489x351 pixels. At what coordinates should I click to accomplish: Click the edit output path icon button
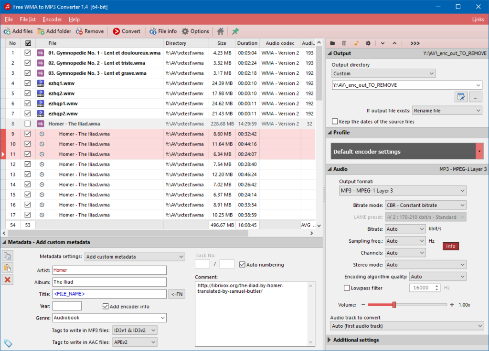point(461,97)
